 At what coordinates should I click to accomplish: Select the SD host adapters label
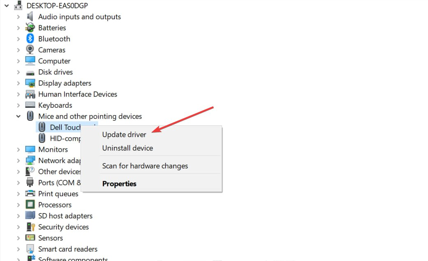coord(65,216)
